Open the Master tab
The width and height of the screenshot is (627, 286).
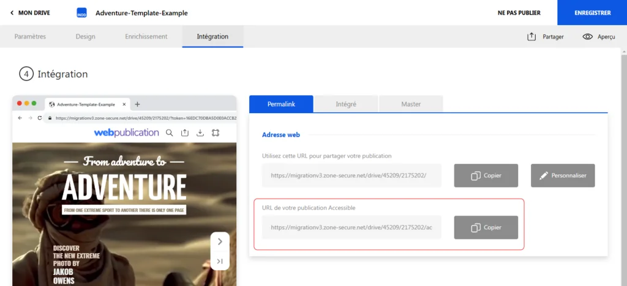pos(411,104)
